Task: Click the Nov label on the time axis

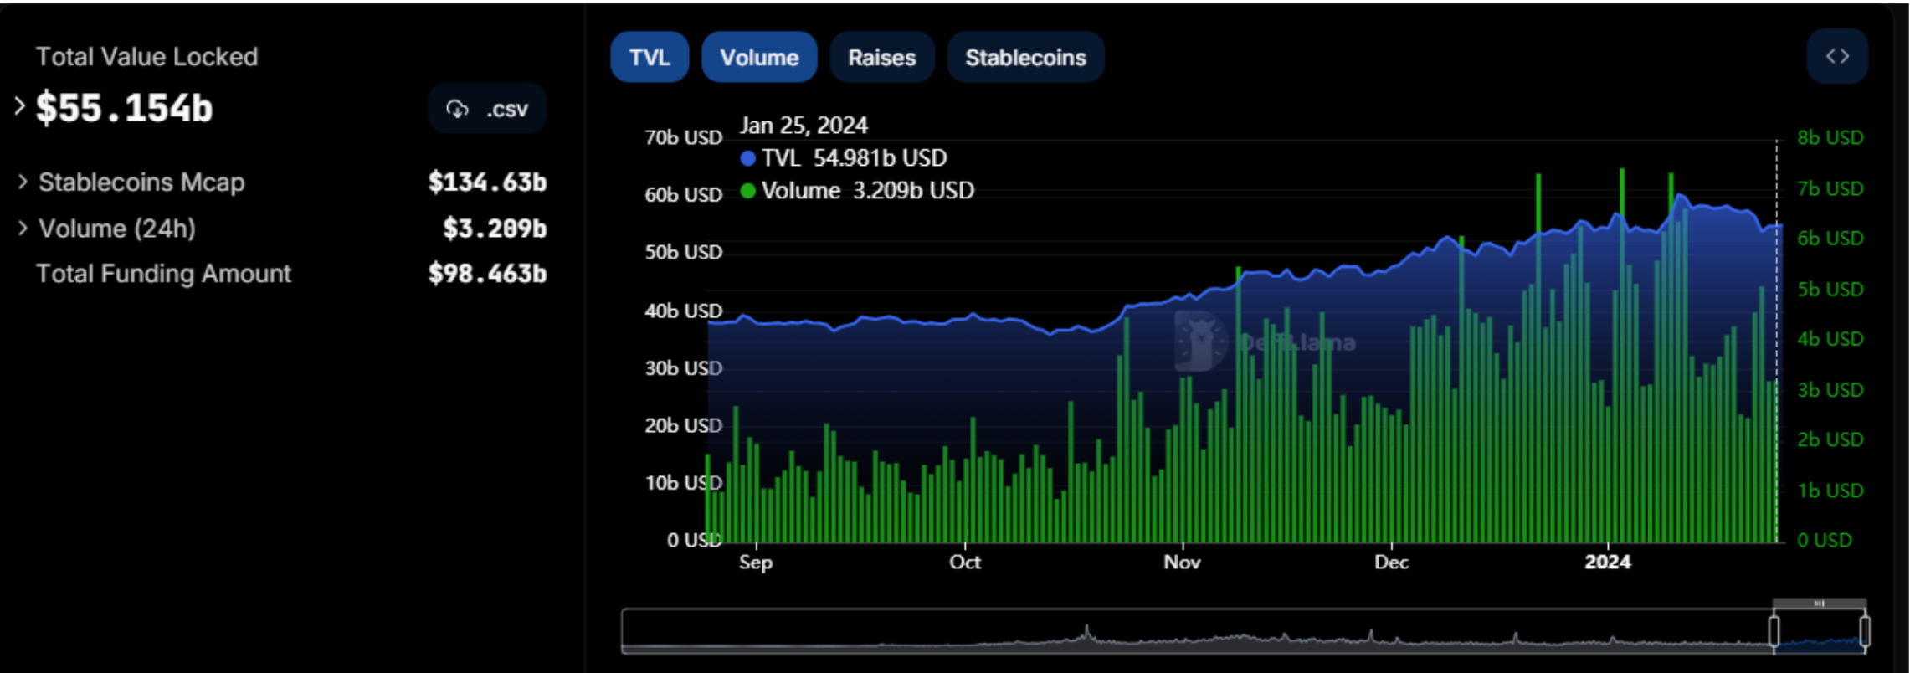Action: (x=1182, y=562)
